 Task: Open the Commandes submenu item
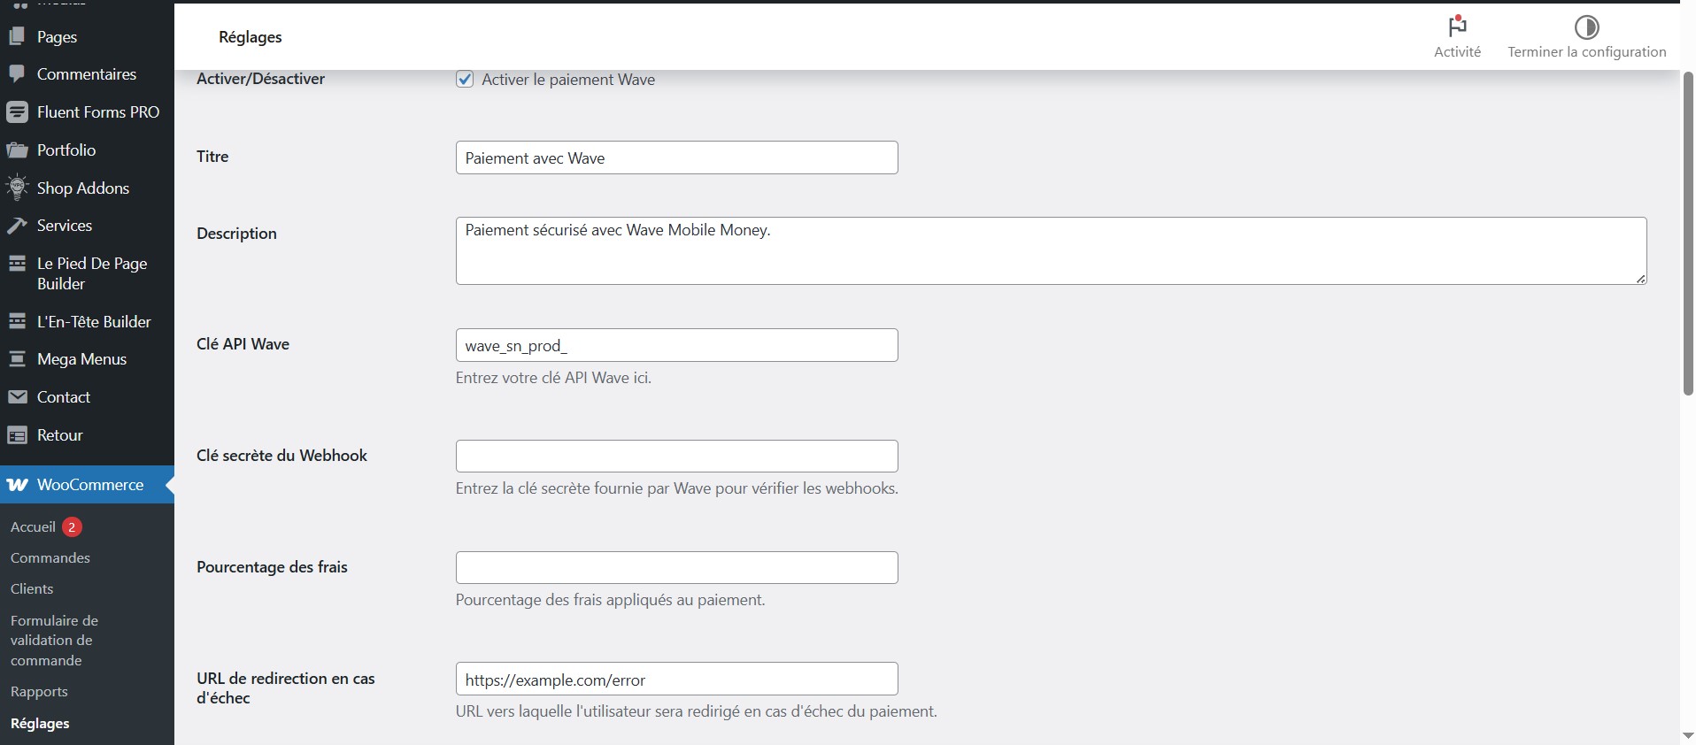pos(50,558)
